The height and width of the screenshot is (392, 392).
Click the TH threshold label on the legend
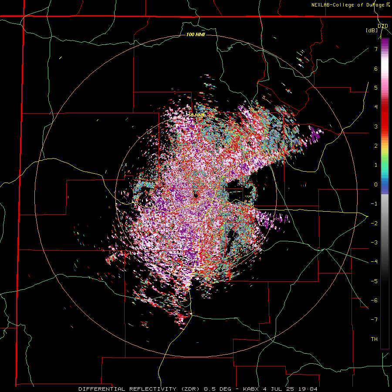(x=374, y=339)
